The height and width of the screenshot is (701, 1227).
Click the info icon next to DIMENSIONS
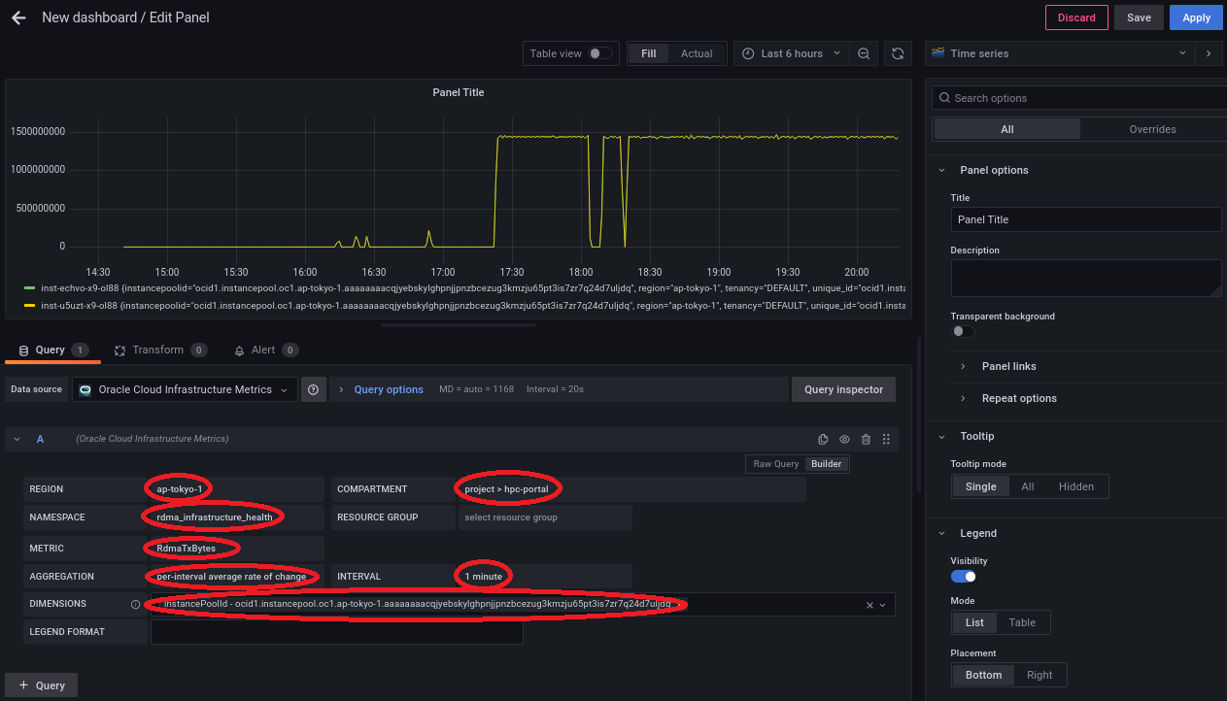[135, 604]
